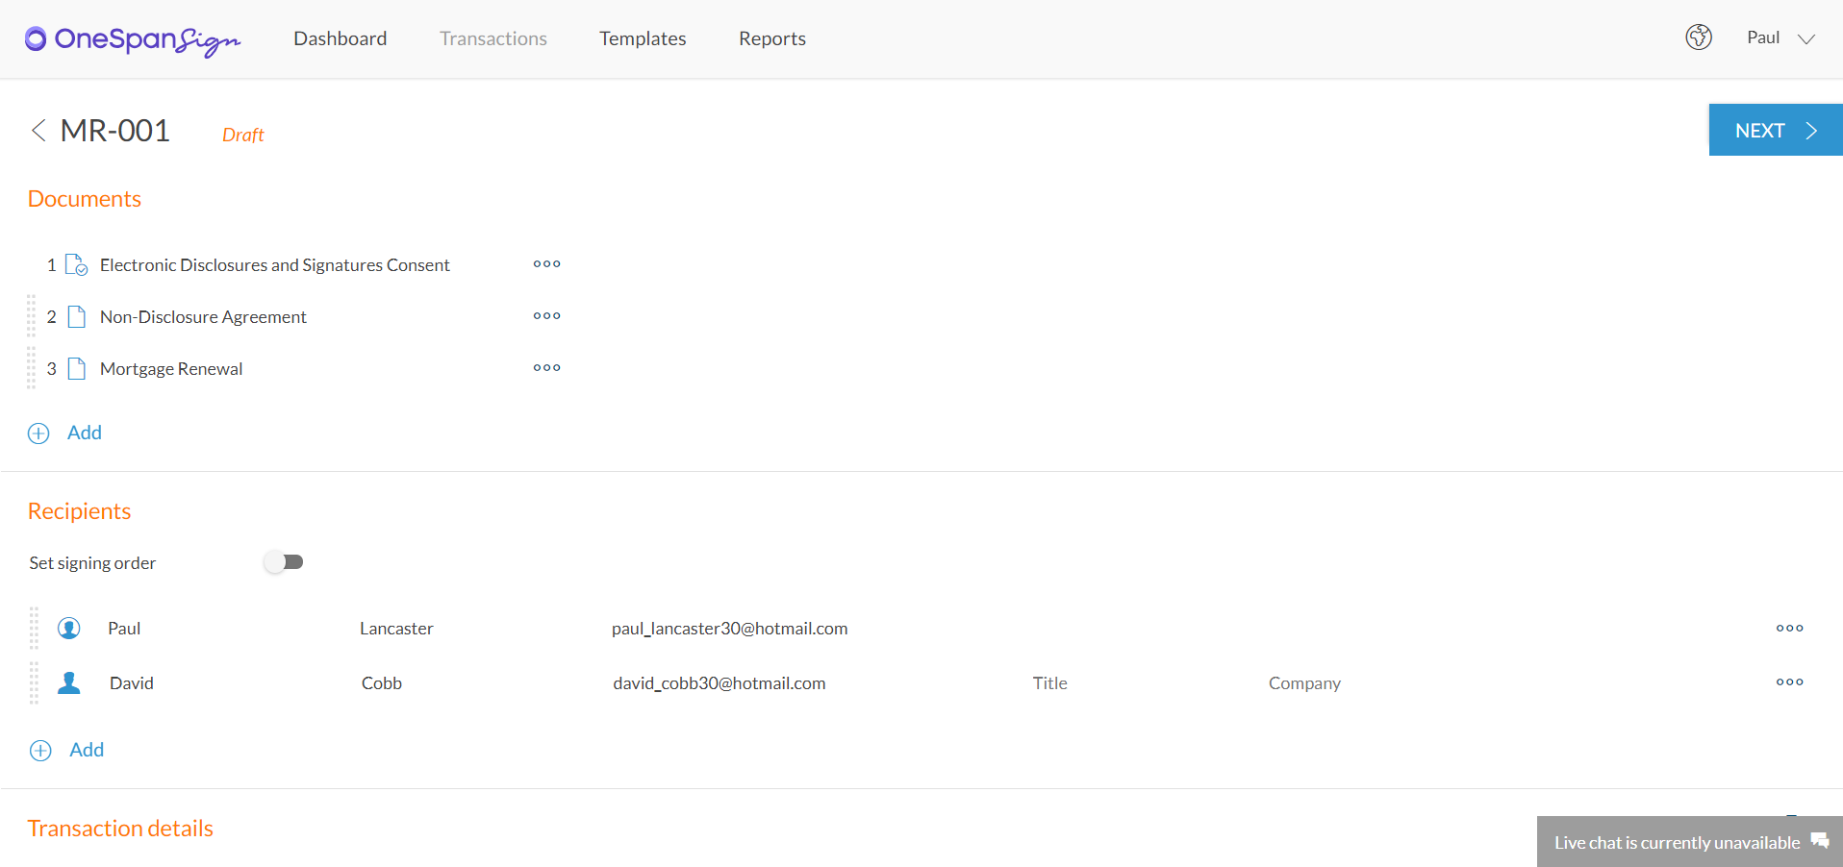
Task: Grab the drag handle for Paul's row
Action: pyautogui.click(x=34, y=628)
